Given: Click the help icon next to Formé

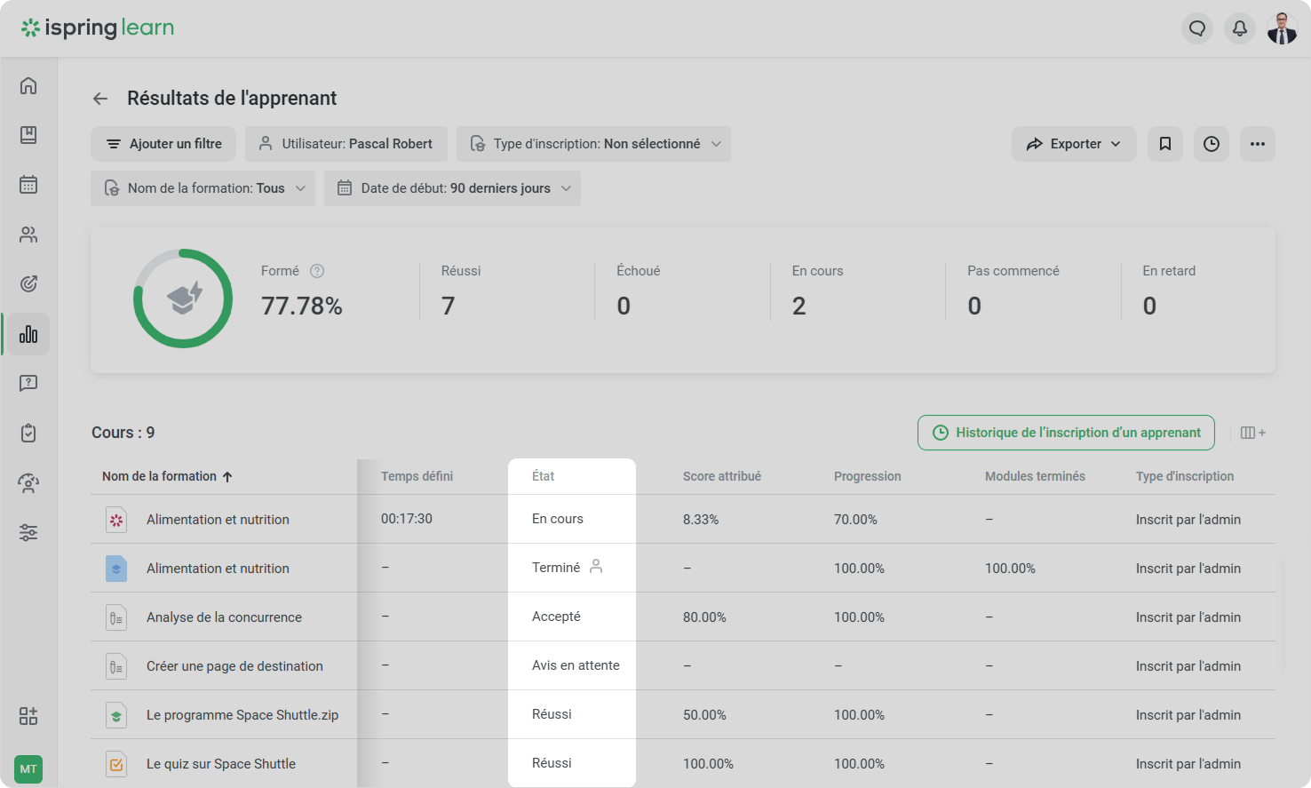Looking at the screenshot, I should 317,271.
